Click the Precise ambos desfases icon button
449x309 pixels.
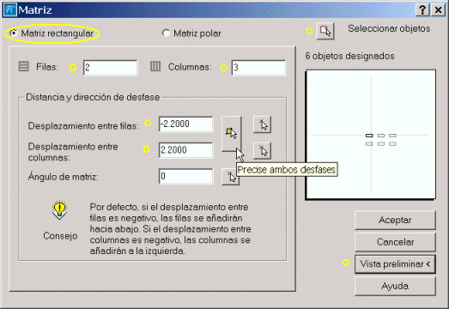tap(232, 133)
